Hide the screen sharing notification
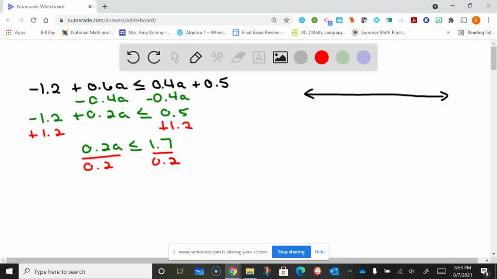Image resolution: width=497 pixels, height=279 pixels. (x=319, y=252)
